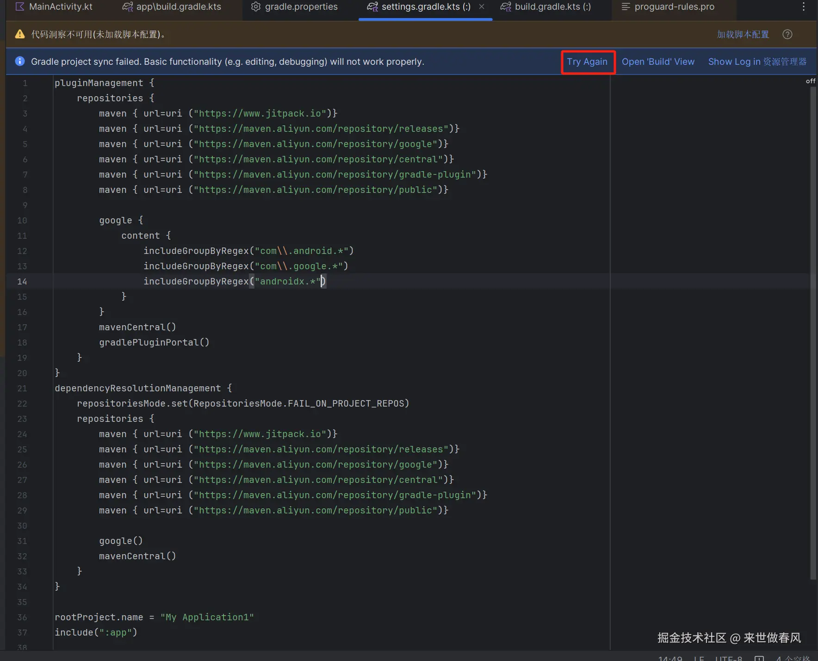Click line number 21 in the gutter
818x661 pixels.
[x=22, y=389]
